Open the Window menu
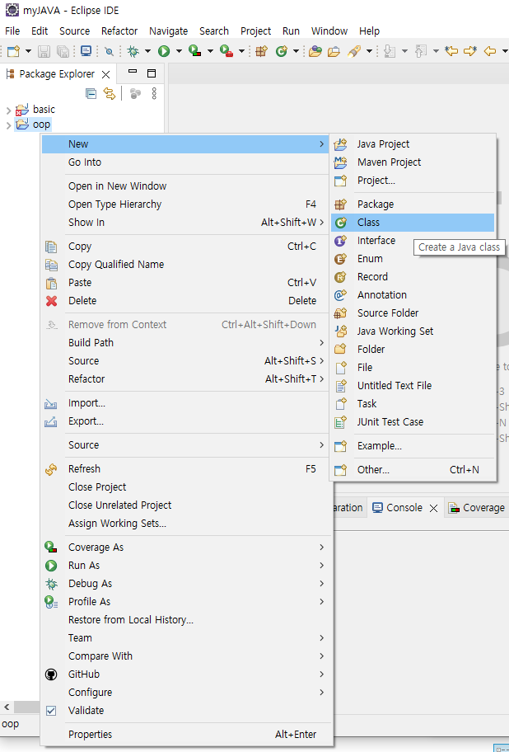The height and width of the screenshot is (752, 509). coord(329,31)
